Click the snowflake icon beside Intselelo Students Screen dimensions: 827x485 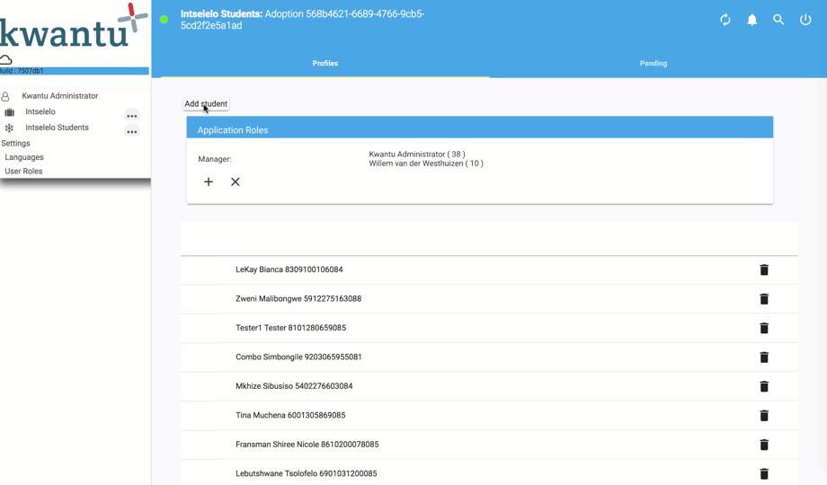tap(9, 128)
